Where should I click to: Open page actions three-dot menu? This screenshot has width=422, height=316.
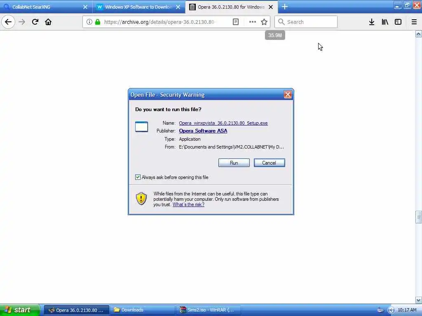tap(253, 22)
